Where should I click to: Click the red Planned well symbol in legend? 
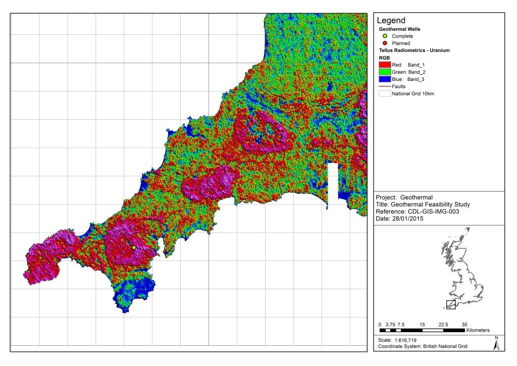pyautogui.click(x=385, y=43)
